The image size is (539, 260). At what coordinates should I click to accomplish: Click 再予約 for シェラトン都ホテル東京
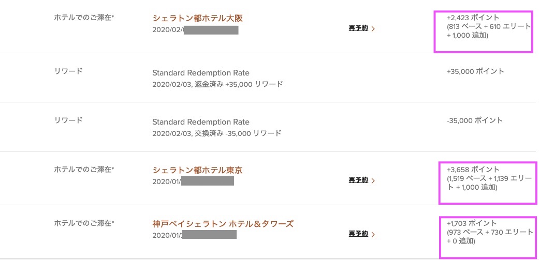358,180
